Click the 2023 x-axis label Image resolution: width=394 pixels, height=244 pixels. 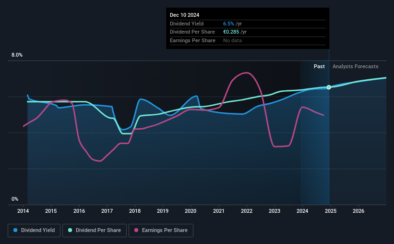[275, 211]
